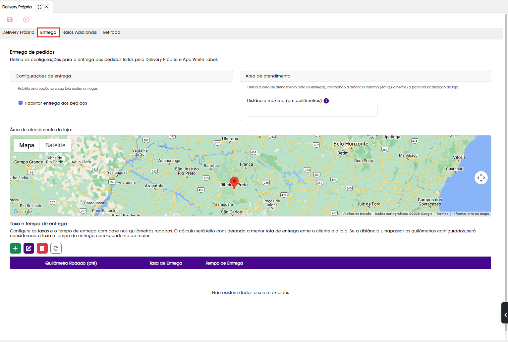Switch to Raios Adicionais tab

tap(80, 32)
